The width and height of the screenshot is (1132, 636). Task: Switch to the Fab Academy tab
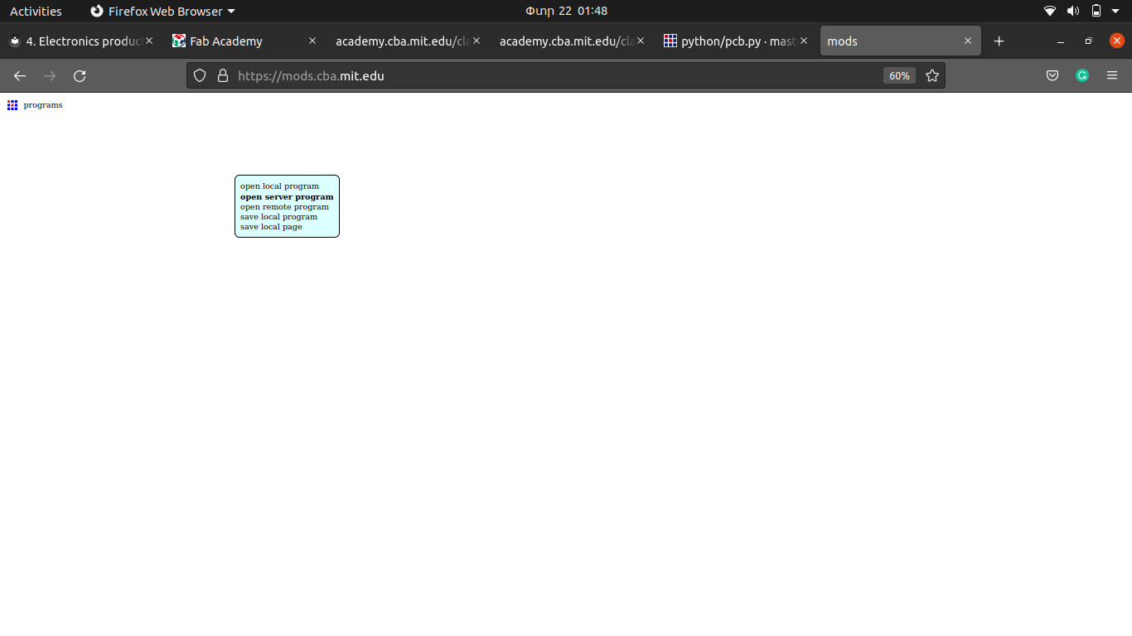click(x=244, y=41)
